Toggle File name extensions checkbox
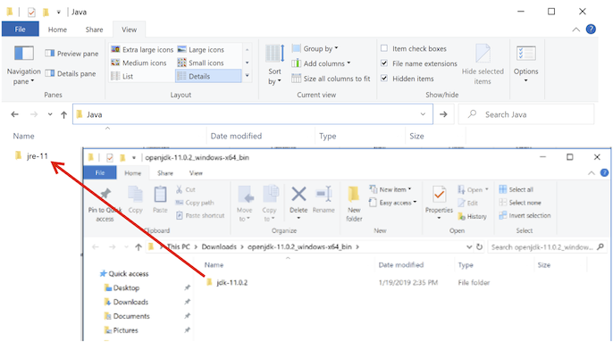The width and height of the screenshot is (613, 342). [384, 63]
